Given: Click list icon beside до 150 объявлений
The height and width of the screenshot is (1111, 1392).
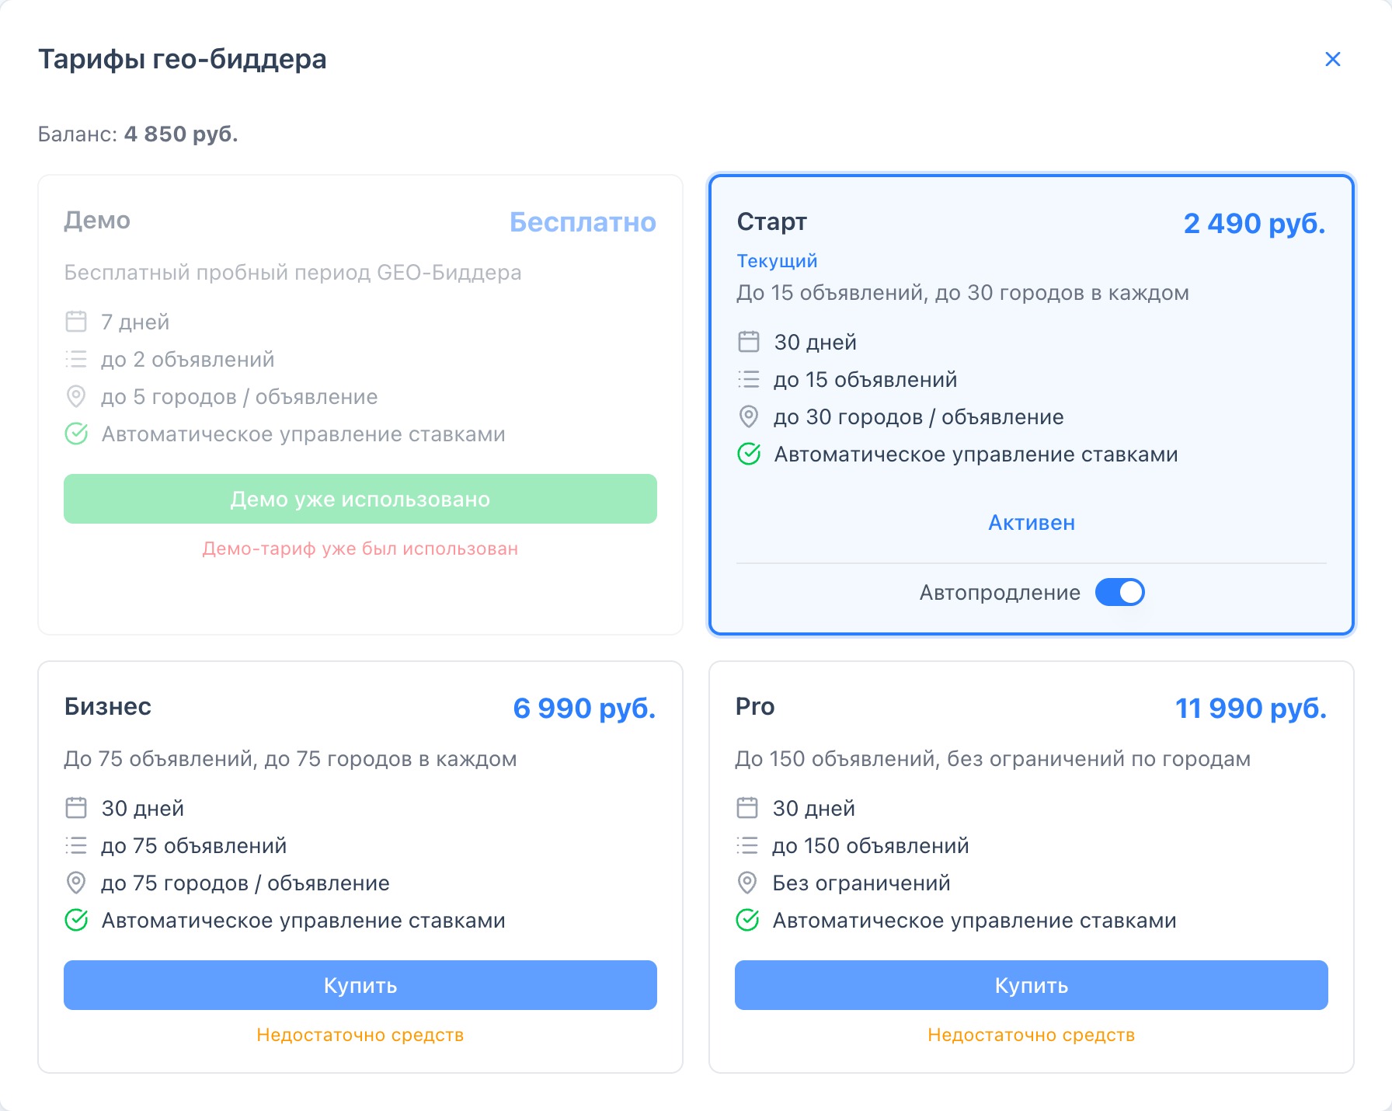Looking at the screenshot, I should [x=747, y=845].
